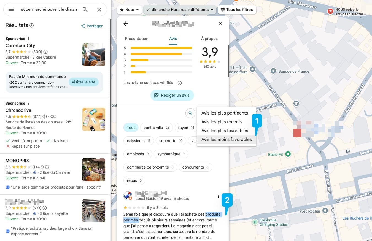The image size is (372, 241).
Task: Click the Freshmile Charging Station marker
Action: [255, 222]
